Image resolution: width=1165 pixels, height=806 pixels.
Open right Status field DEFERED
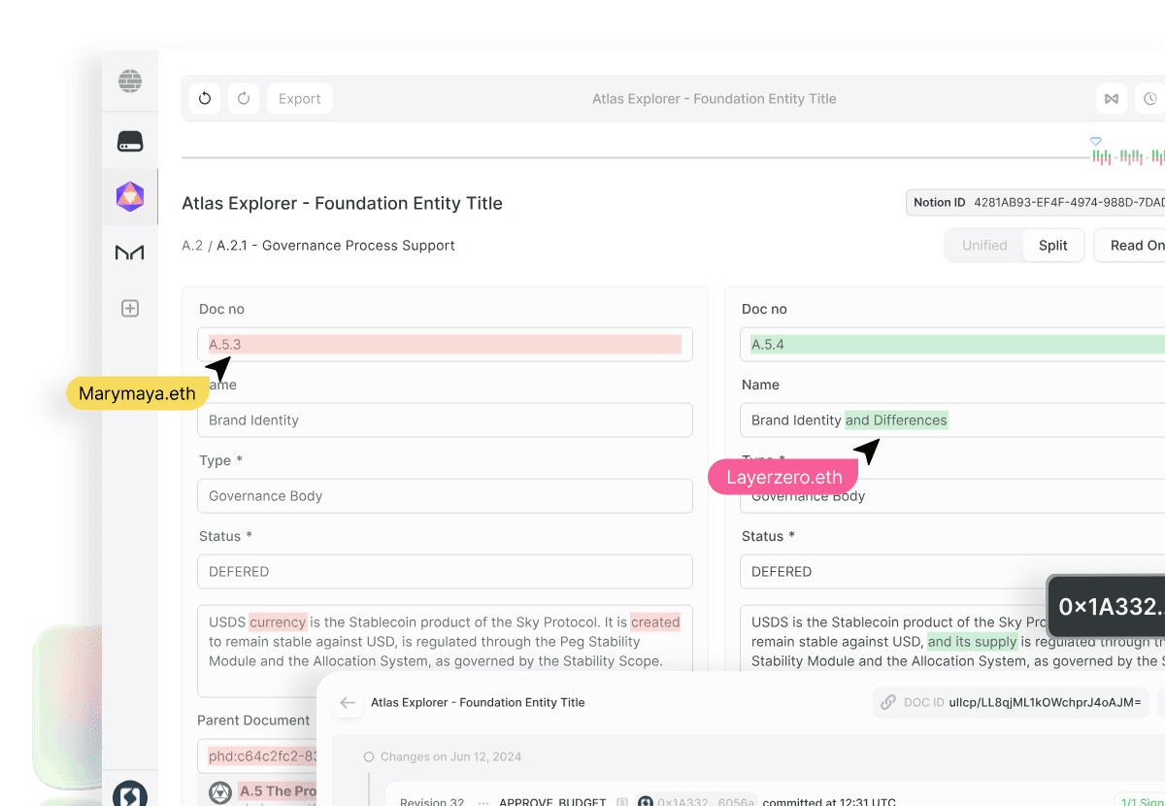pos(952,571)
